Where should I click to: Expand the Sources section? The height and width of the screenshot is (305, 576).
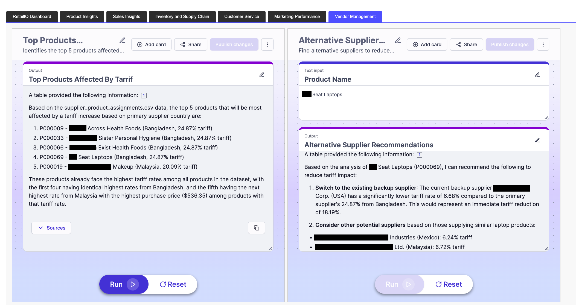coord(51,228)
